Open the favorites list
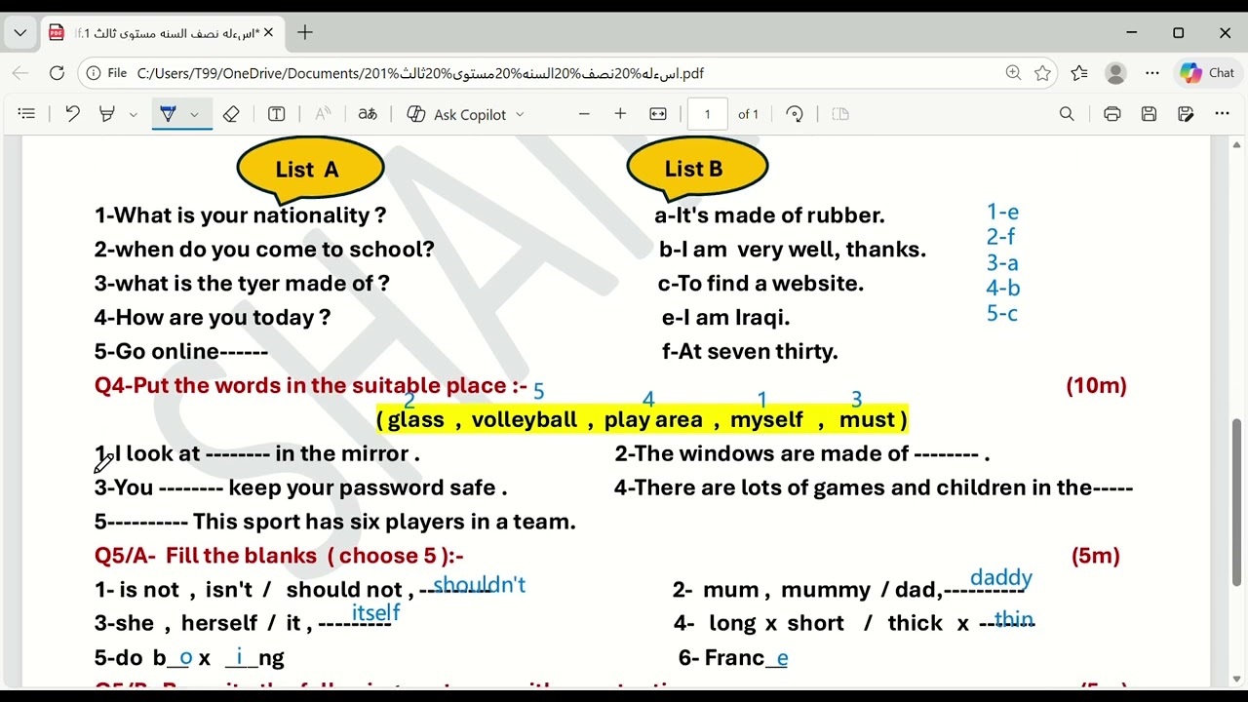This screenshot has height=702, width=1248. (1079, 73)
